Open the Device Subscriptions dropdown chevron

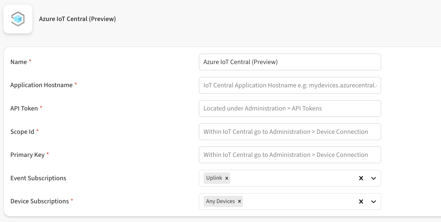tap(373, 202)
